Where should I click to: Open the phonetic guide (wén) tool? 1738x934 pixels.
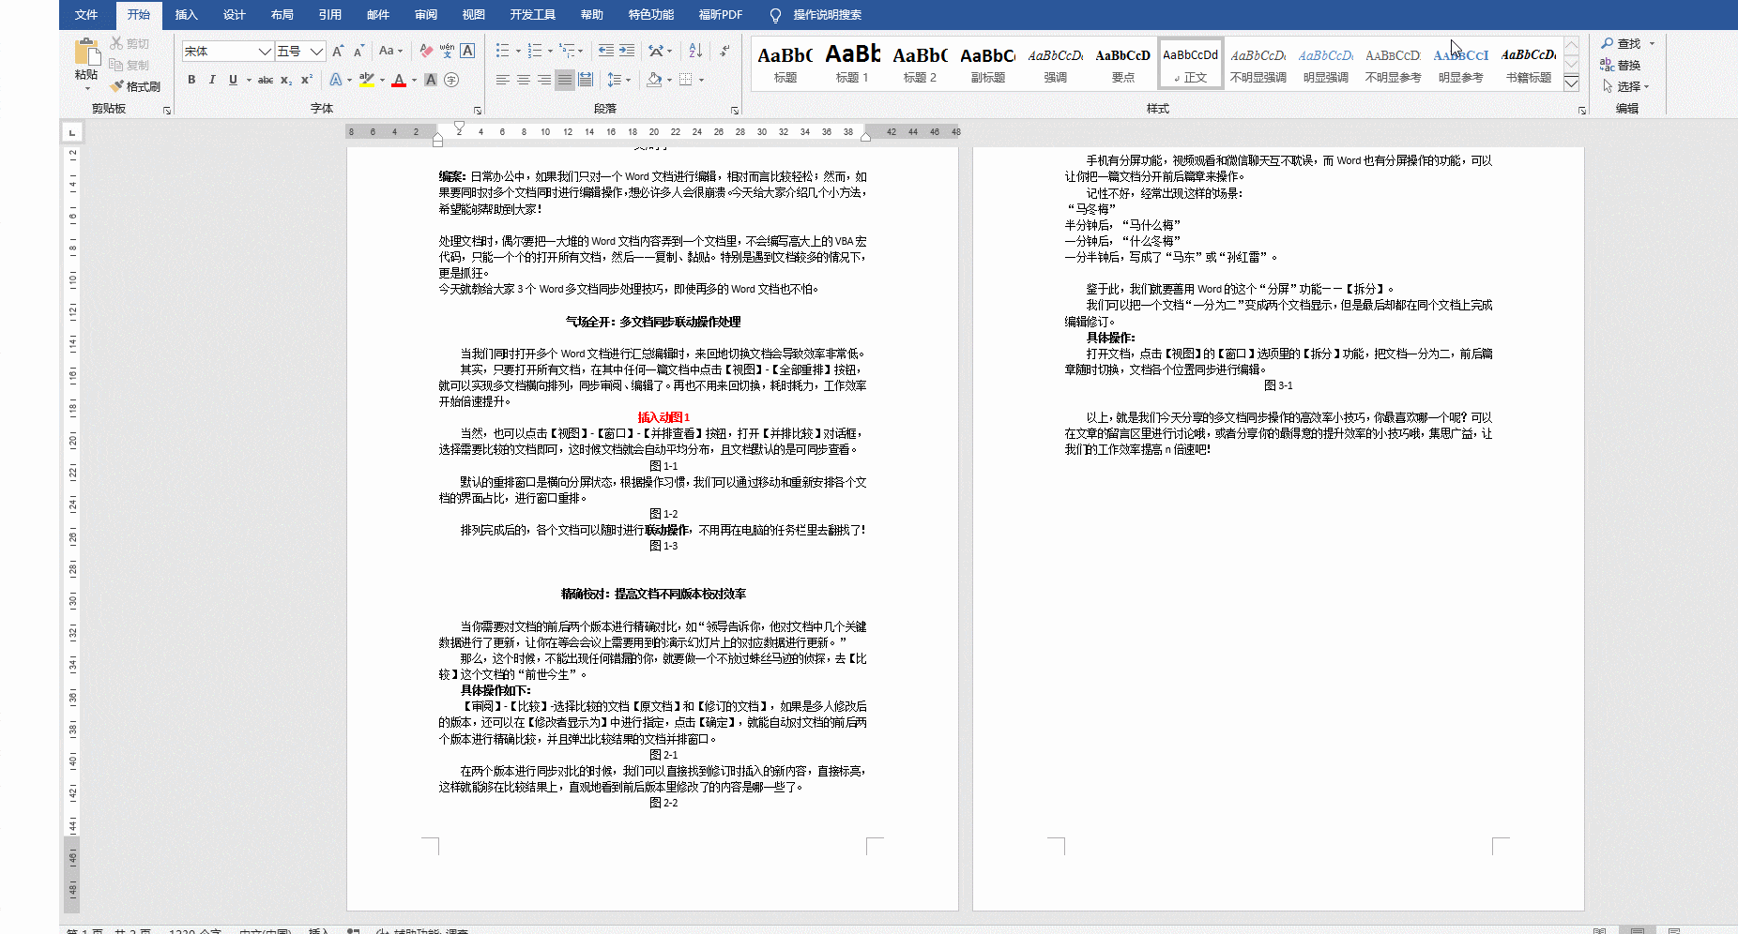tap(447, 51)
